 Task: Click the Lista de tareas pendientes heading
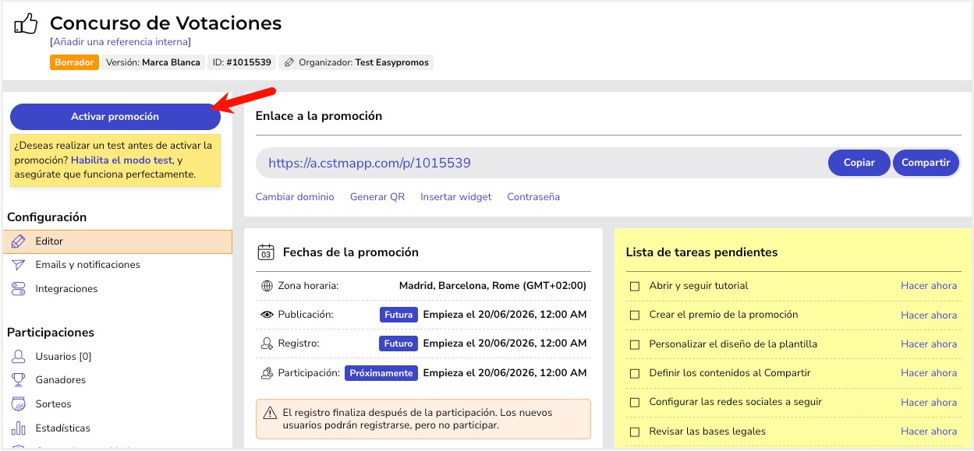tap(702, 252)
